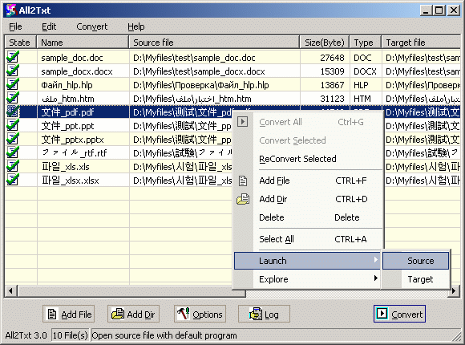Click source path D:\Myfiles\test\sample_doc.doc
This screenshot has width=465, height=345.
tap(194, 58)
